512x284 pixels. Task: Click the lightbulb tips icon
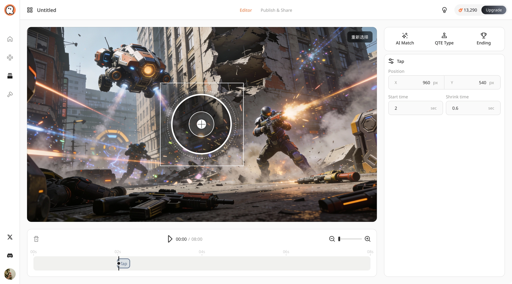(x=444, y=10)
